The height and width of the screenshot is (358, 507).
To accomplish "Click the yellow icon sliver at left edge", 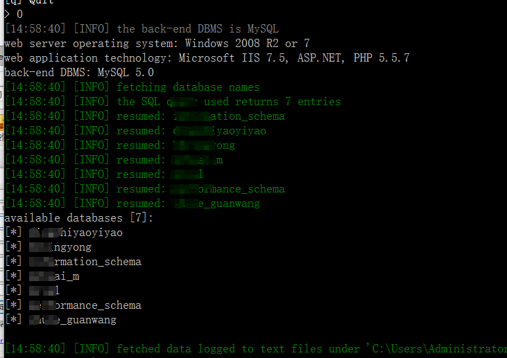I will pos(1,124).
